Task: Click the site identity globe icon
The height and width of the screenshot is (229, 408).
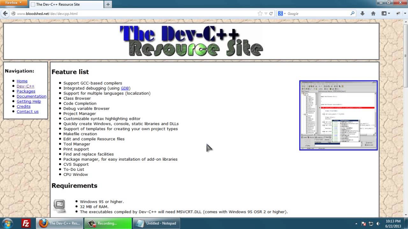Action: point(13,13)
